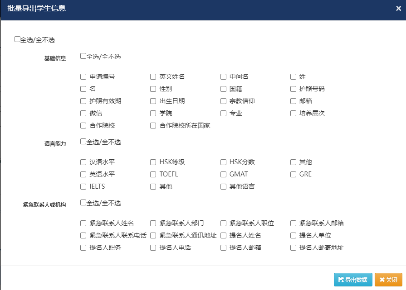Tick the 出生日期 checkbox
This screenshot has width=406, height=290.
[x=153, y=101]
